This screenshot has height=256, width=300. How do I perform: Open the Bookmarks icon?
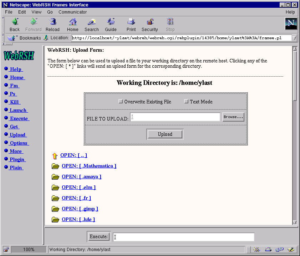(12, 38)
